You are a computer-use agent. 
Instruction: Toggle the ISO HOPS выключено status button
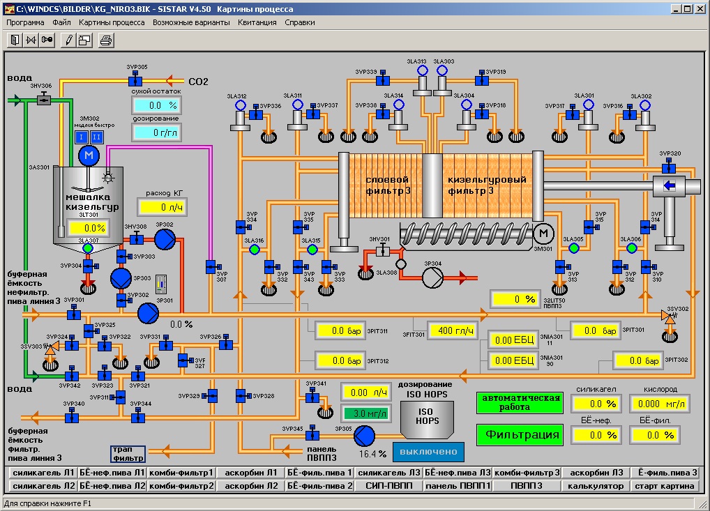coord(428,452)
